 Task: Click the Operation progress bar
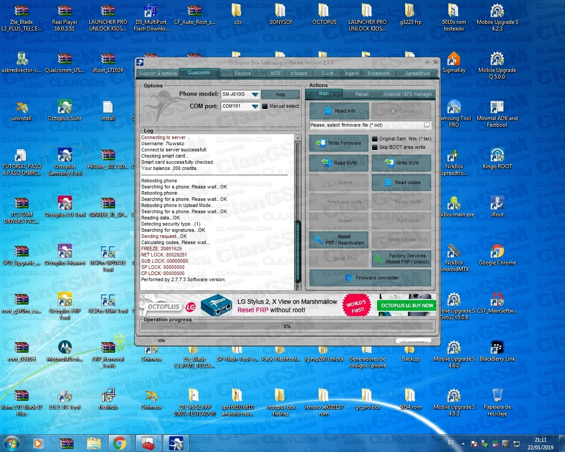click(x=287, y=327)
